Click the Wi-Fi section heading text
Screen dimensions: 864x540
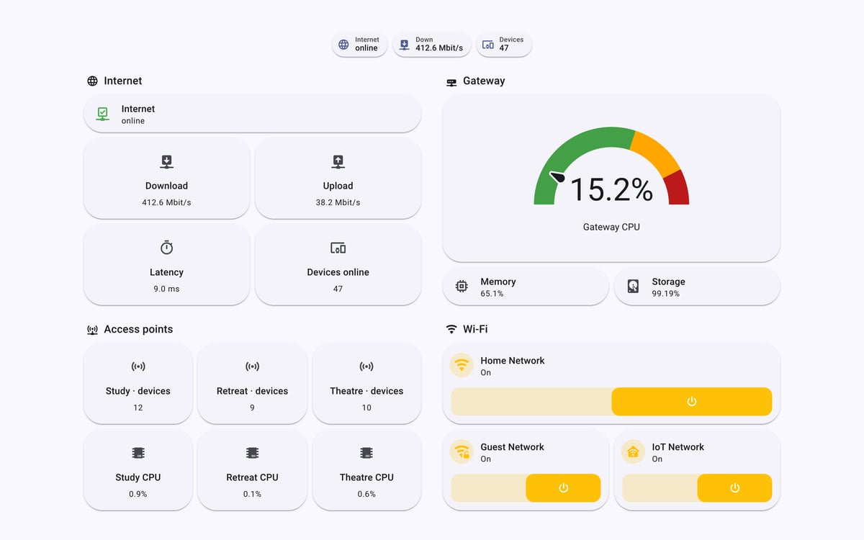click(x=475, y=329)
